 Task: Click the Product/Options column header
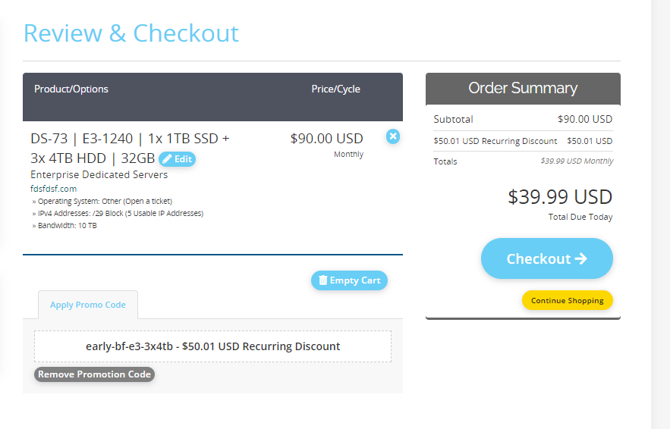[x=71, y=89]
